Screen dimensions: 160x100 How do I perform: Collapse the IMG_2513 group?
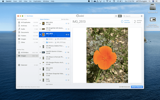click(40, 34)
